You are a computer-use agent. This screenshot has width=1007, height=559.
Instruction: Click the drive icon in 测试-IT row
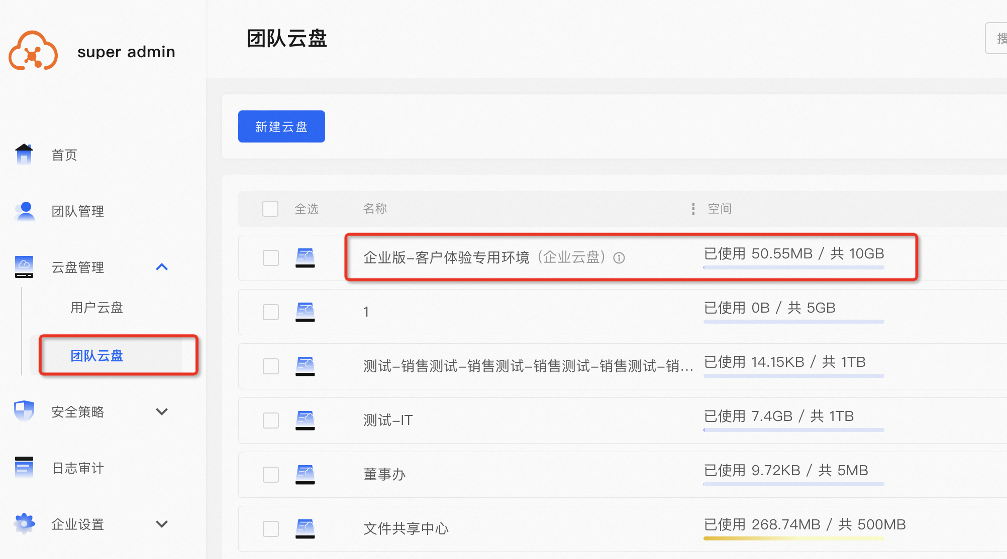(x=305, y=420)
